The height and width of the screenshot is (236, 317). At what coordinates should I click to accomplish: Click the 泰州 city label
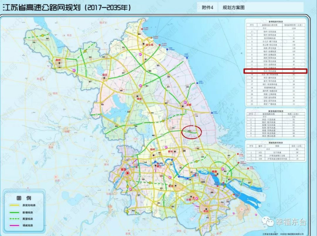[x=171, y=151]
